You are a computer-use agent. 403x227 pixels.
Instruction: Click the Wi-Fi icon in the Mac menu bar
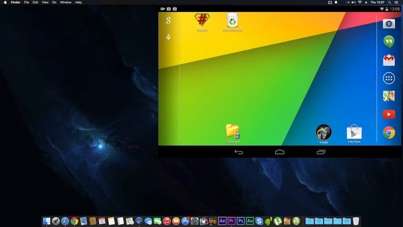(360, 3)
